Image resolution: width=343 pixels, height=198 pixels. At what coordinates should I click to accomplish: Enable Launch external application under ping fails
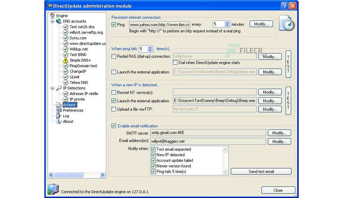click(x=114, y=72)
